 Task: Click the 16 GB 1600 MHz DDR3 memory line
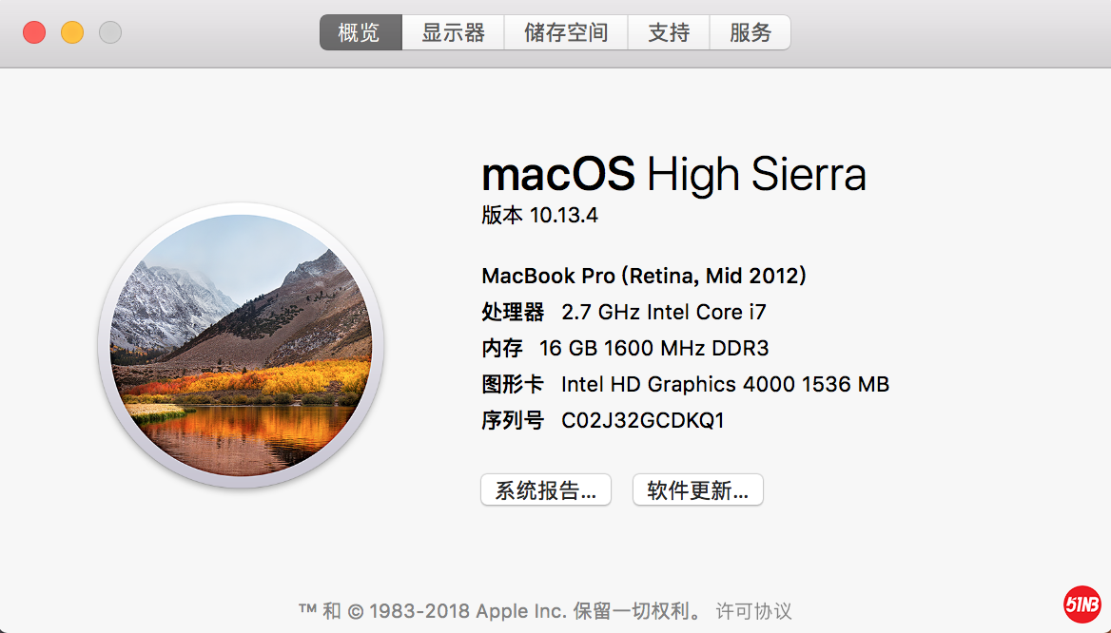click(653, 348)
